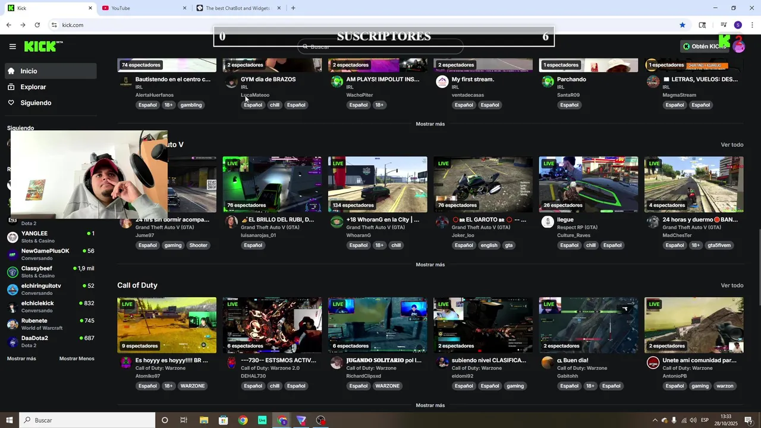Expand Mostrar más under Grand Theft Auto V
The height and width of the screenshot is (428, 761).
(430, 265)
